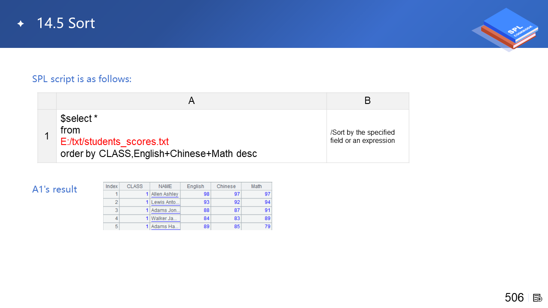Click the 'A1's result' label
Screen dimensions: 548x308
(54, 189)
